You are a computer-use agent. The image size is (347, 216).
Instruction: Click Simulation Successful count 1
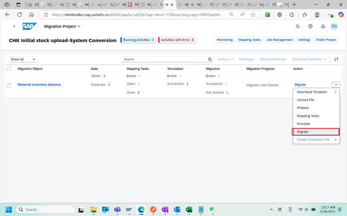[187, 84]
